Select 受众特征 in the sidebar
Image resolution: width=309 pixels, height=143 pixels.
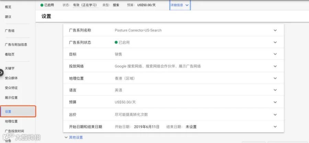tap(11, 88)
